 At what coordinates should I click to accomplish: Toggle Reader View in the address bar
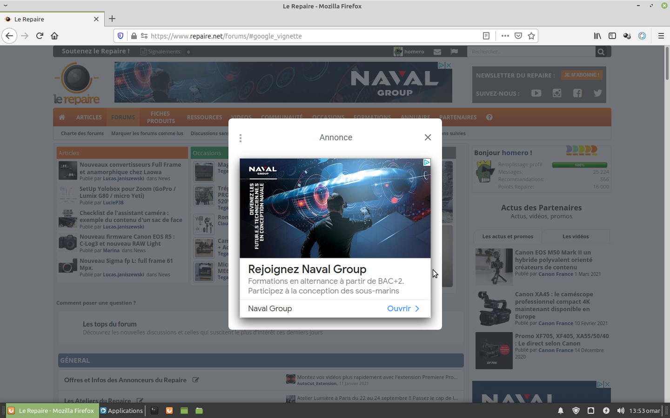(486, 36)
